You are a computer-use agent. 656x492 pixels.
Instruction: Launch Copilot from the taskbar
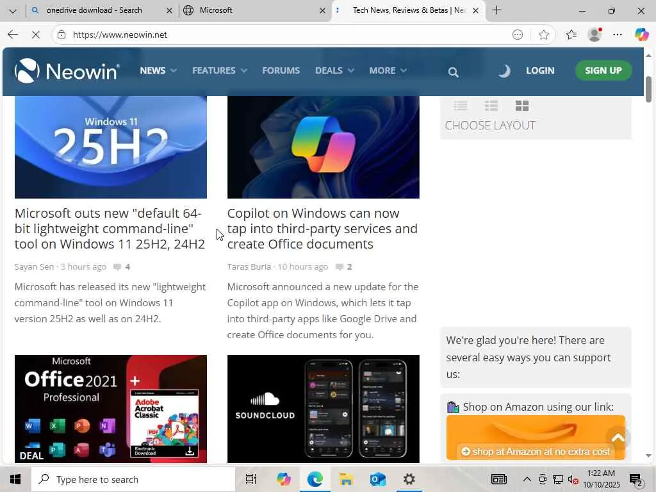coord(283,479)
